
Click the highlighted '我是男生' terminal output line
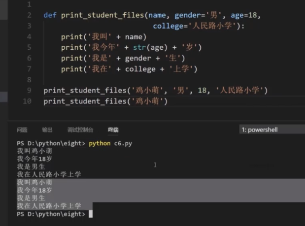click(x=31, y=198)
